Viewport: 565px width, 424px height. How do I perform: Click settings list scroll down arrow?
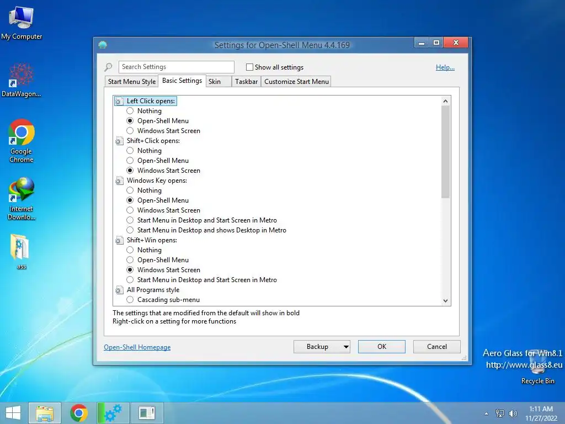(445, 301)
